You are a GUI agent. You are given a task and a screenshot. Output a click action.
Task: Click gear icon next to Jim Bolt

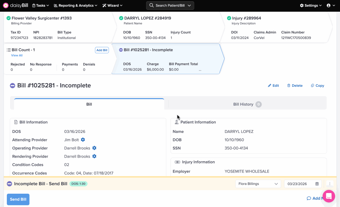(x=83, y=140)
